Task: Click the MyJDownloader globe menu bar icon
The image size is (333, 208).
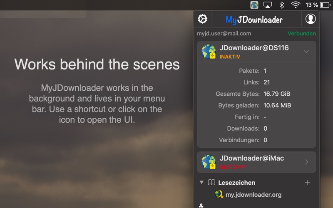Action: point(254,5)
